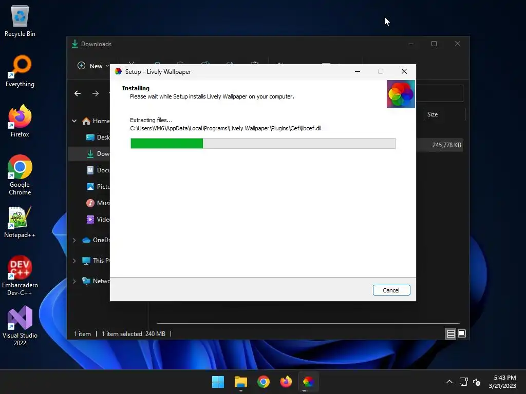The image size is (526, 394).
Task: Minimize the Setup - Lively Wallpaper window
Action: tap(358, 71)
